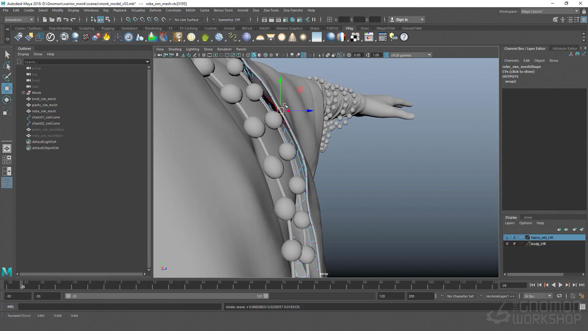Toggle playback P box of fabric_mtl_LYR layer

[514, 238]
